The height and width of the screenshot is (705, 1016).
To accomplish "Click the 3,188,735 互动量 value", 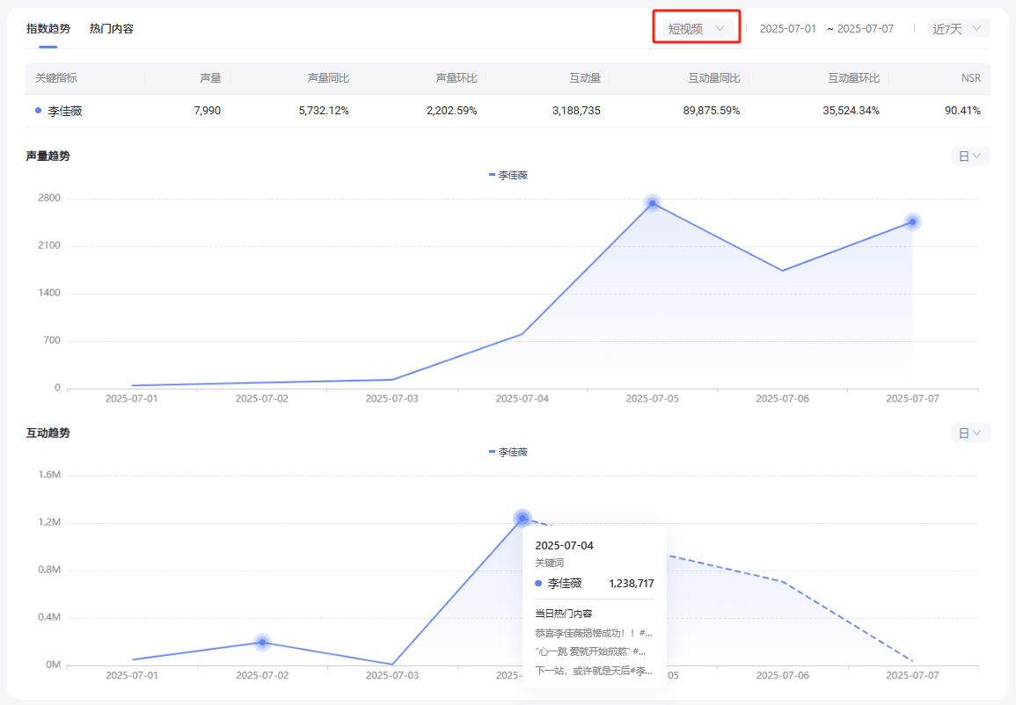I will click(x=576, y=111).
